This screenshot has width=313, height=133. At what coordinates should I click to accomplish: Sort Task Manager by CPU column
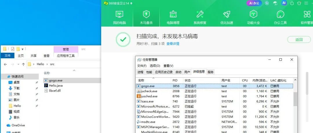coord(244,80)
